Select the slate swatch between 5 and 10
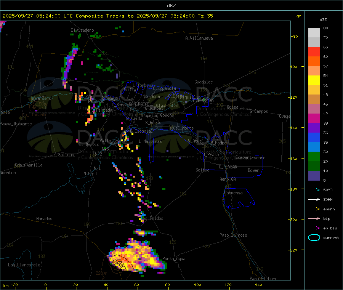343x290 pixels. click(314, 176)
